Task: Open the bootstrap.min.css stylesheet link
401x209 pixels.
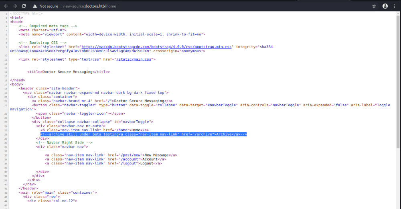Action: (174, 47)
